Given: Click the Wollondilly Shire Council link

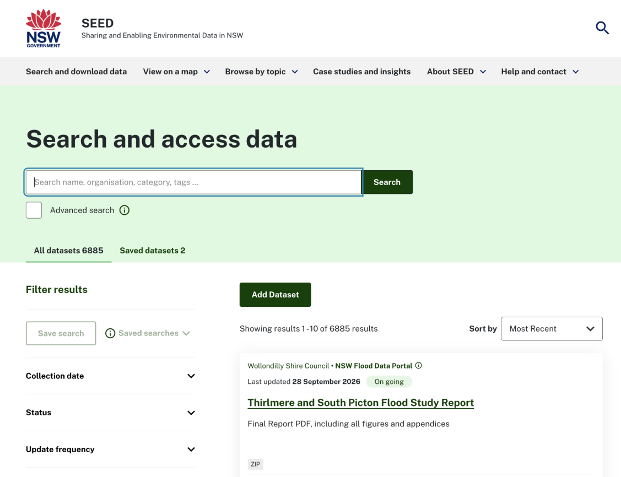Looking at the screenshot, I should (x=288, y=366).
